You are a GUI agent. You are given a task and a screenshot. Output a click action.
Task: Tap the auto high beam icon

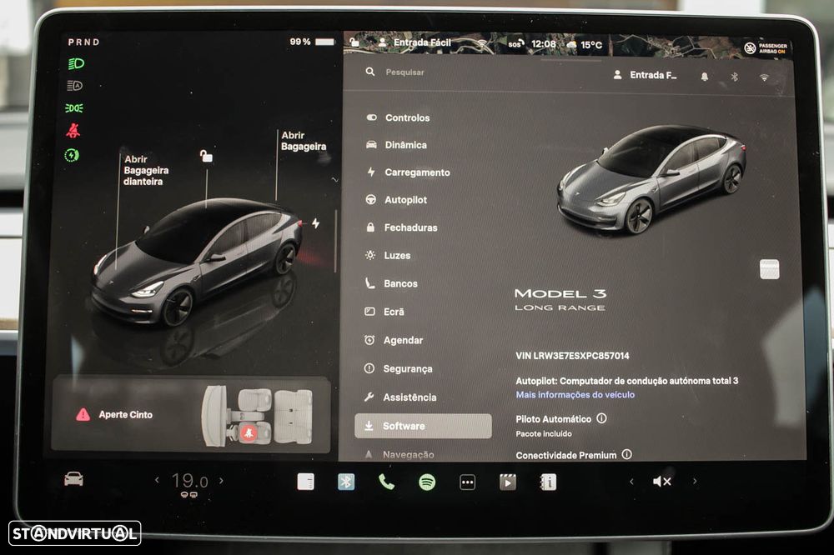75,86
